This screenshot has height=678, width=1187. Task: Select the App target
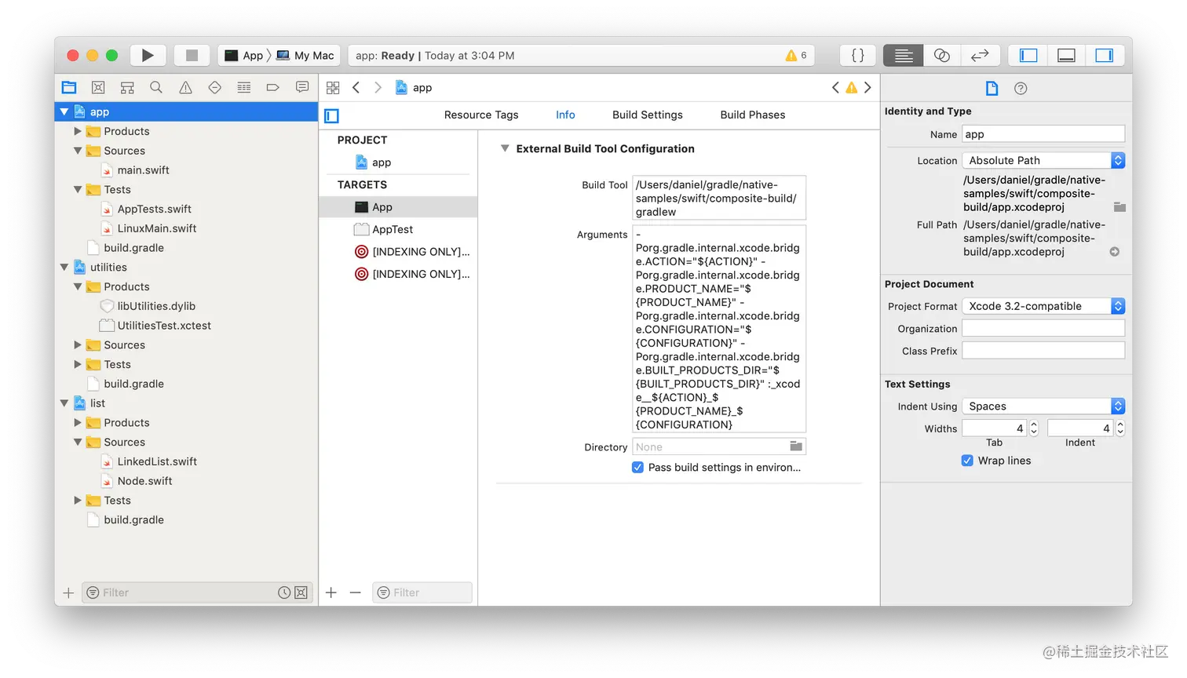pyautogui.click(x=398, y=207)
